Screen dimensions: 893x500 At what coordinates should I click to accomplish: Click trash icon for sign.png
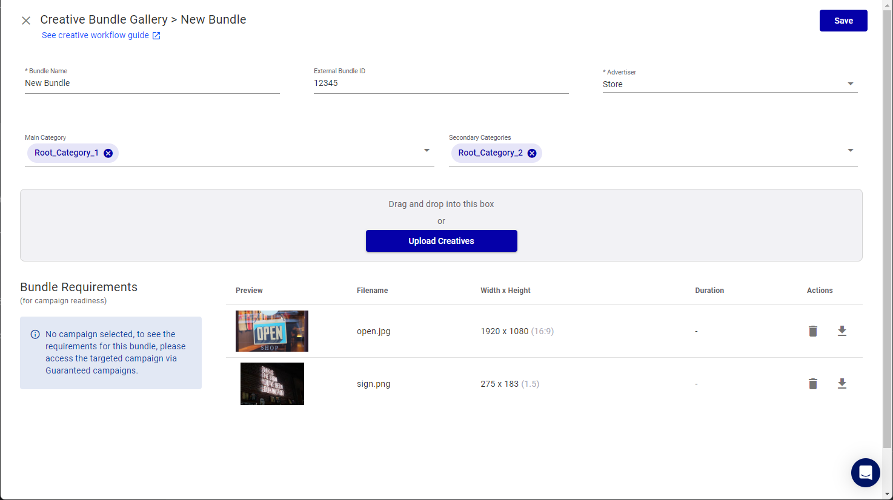click(x=813, y=384)
